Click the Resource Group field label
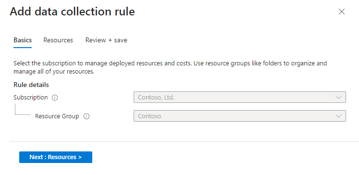The width and height of the screenshot is (359, 175). [57, 116]
